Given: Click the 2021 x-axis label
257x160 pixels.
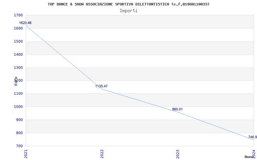Looking at the screenshot, I should click(26, 154).
